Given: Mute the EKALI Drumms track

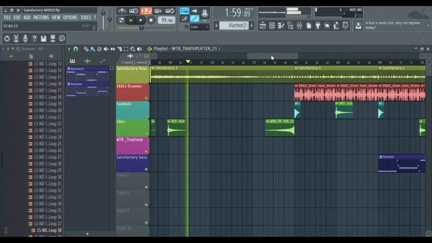Looking at the screenshot, I should (x=146, y=98).
